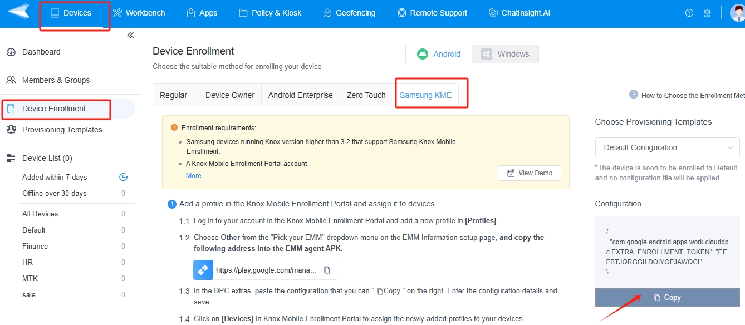Click the orange enrollment requirements warning icon
This screenshot has width=745, height=325.
pos(174,127)
